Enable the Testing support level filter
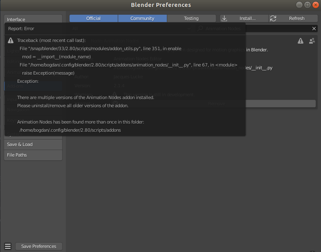Viewport: 321px width, 252px height. [x=191, y=18]
